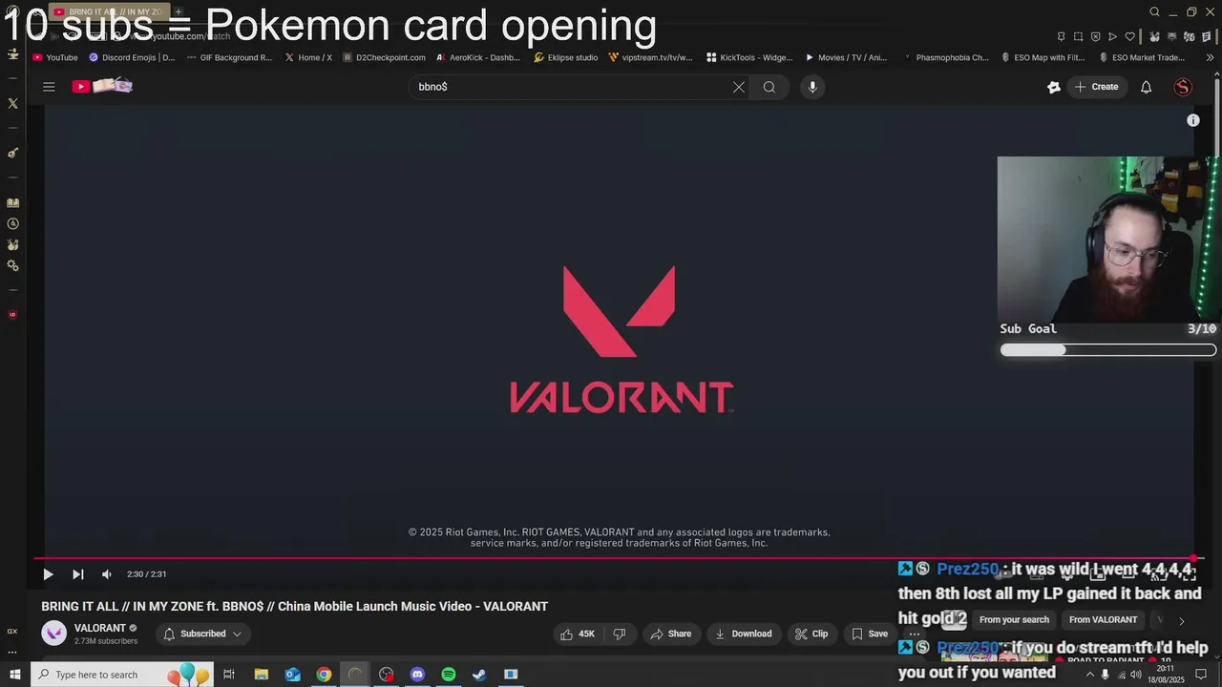This screenshot has width=1222, height=687.
Task: Create a Clip of the video
Action: click(x=811, y=634)
